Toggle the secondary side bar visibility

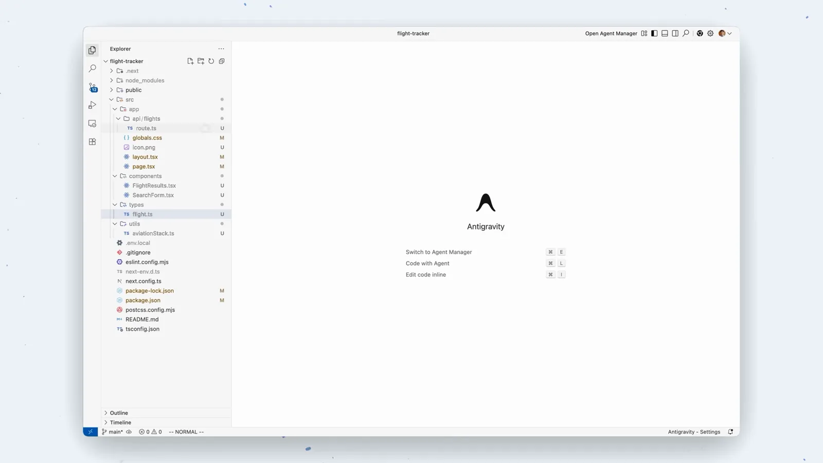[675, 33]
